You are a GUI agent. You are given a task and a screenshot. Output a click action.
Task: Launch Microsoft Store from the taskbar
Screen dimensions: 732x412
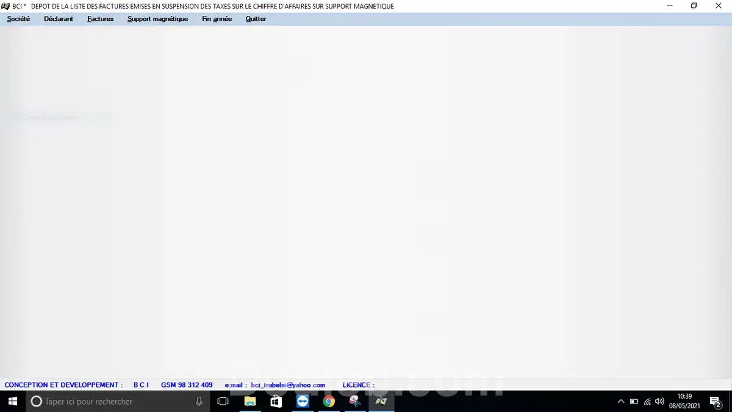276,401
